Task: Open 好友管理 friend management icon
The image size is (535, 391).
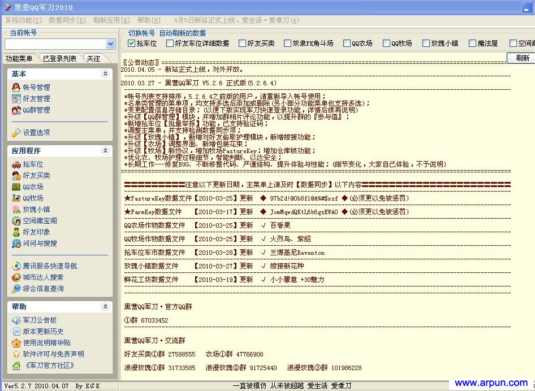Action: point(16,99)
